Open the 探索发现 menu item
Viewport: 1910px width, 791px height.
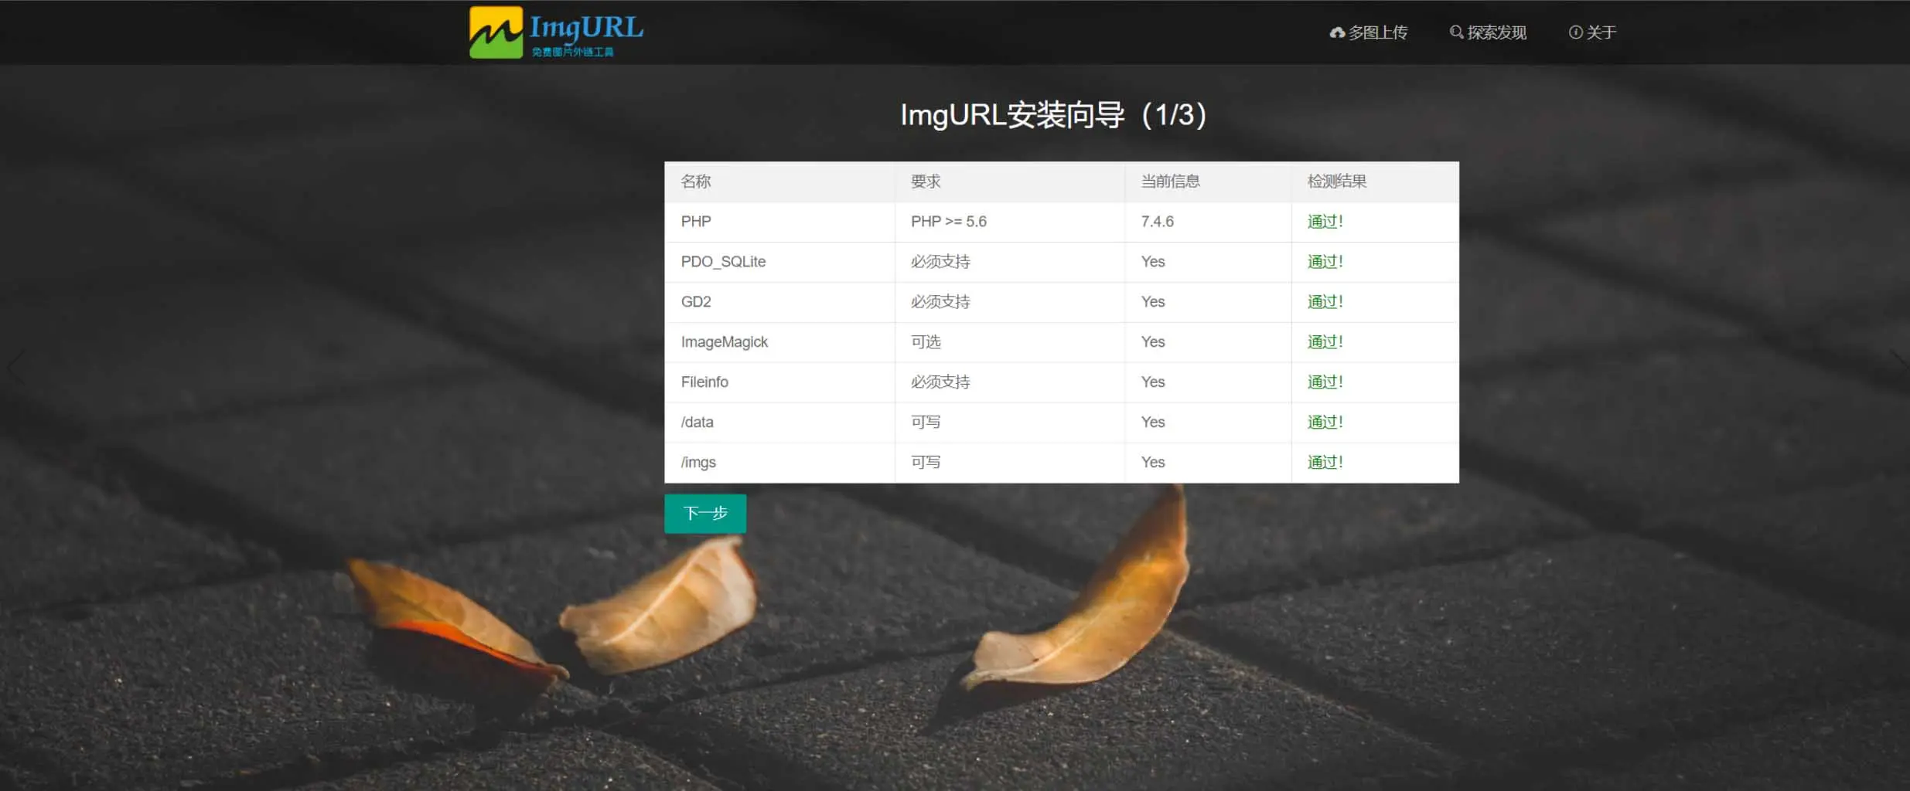pyautogui.click(x=1496, y=32)
